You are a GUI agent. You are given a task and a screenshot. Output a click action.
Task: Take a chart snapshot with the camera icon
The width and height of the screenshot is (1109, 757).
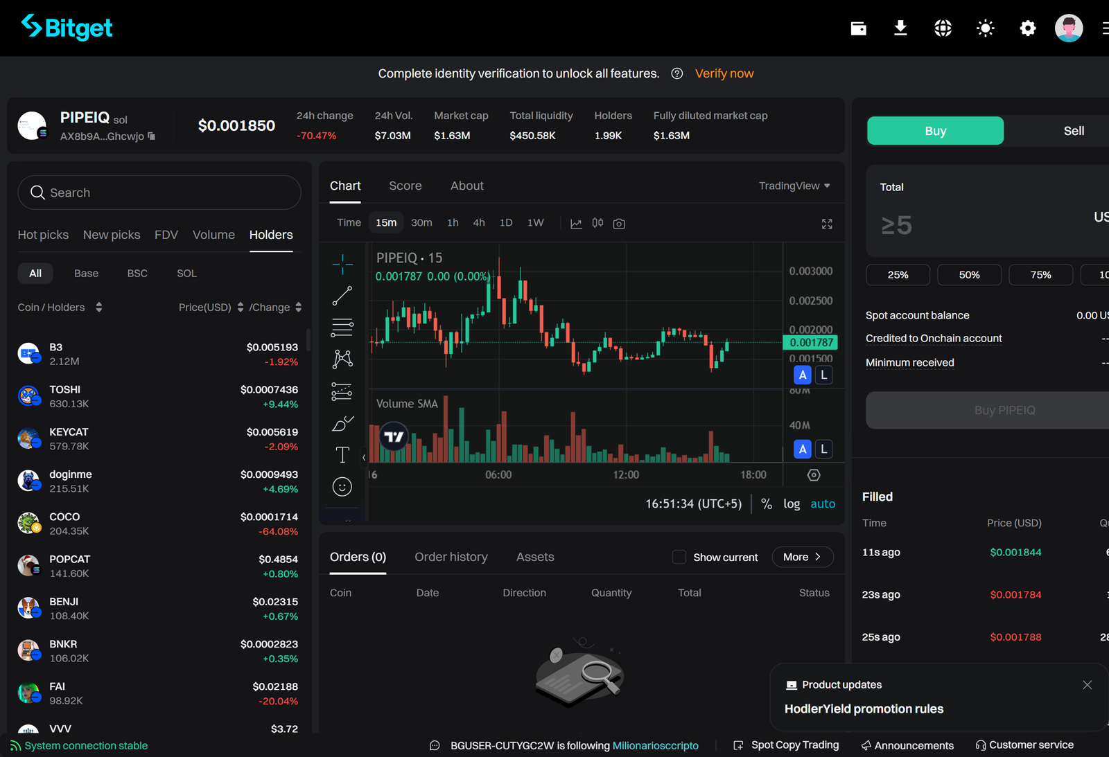coord(619,223)
